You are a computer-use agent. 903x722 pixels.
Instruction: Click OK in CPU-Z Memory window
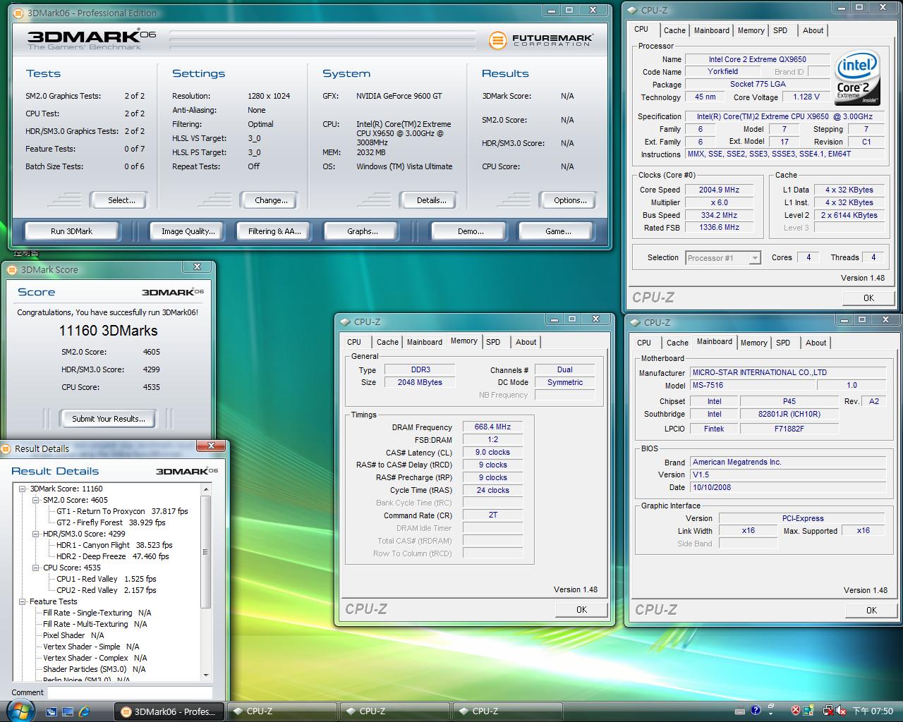[x=581, y=610]
